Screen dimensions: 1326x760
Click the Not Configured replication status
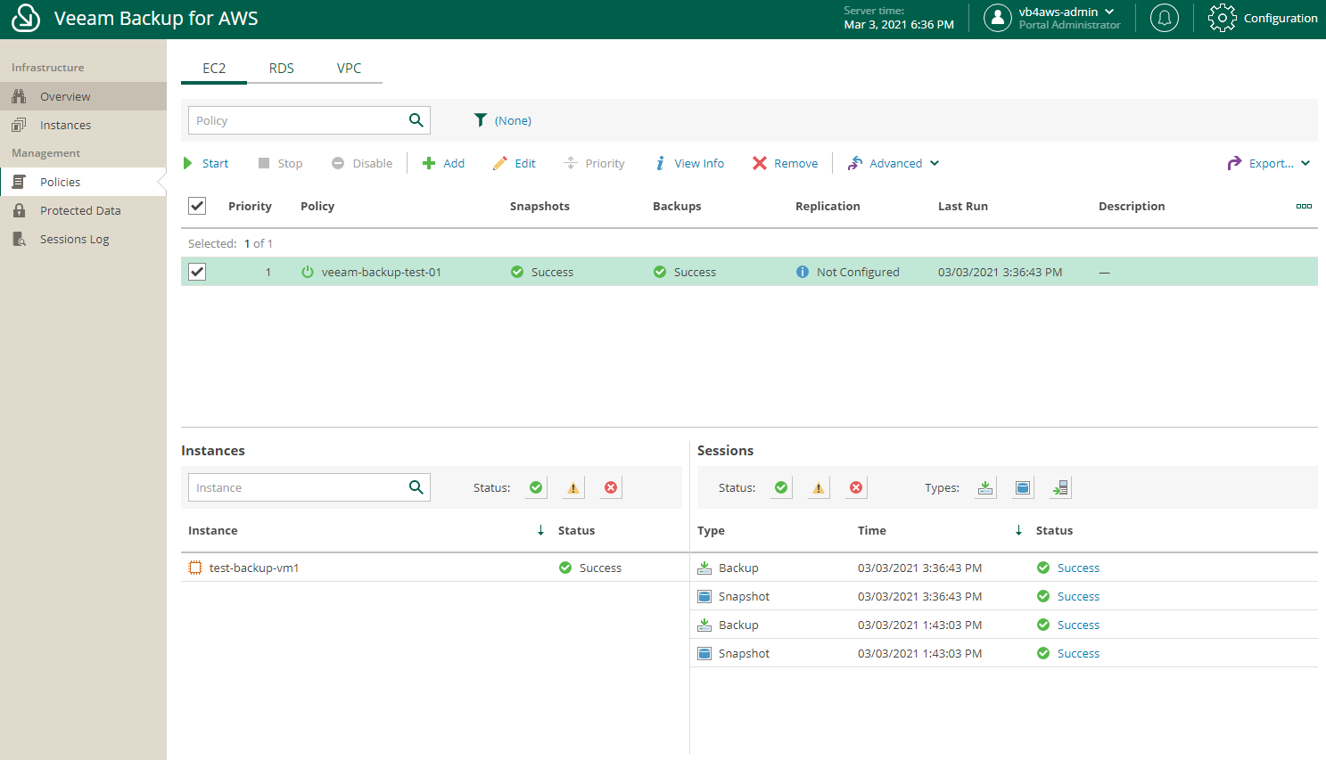click(x=848, y=272)
